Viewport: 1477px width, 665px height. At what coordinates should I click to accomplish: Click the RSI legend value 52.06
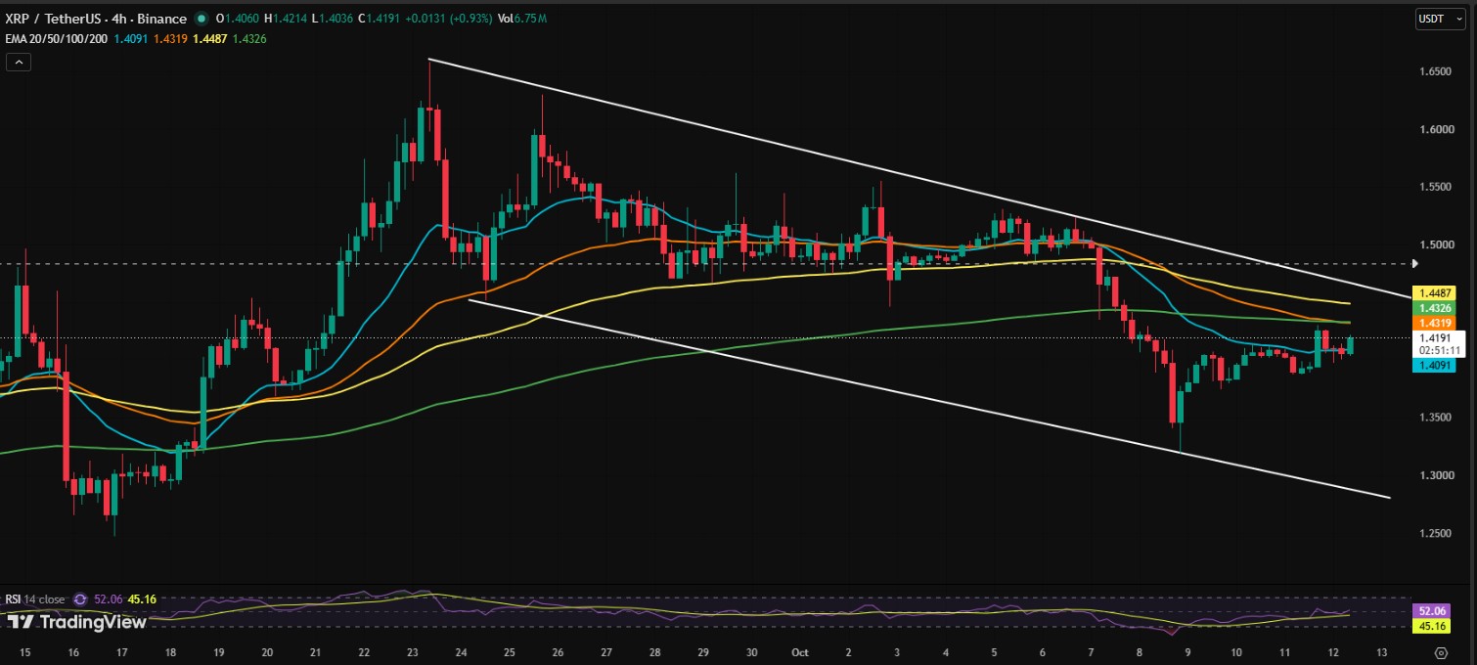tap(107, 598)
